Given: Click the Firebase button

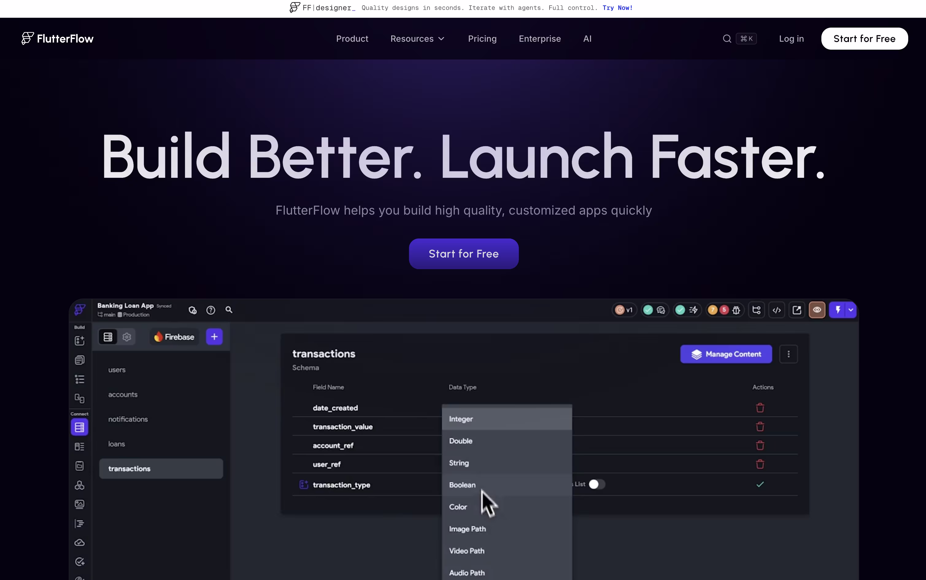Looking at the screenshot, I should point(174,337).
